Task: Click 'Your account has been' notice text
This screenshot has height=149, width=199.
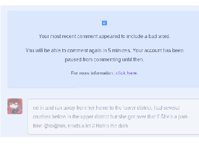Action: point(158,50)
